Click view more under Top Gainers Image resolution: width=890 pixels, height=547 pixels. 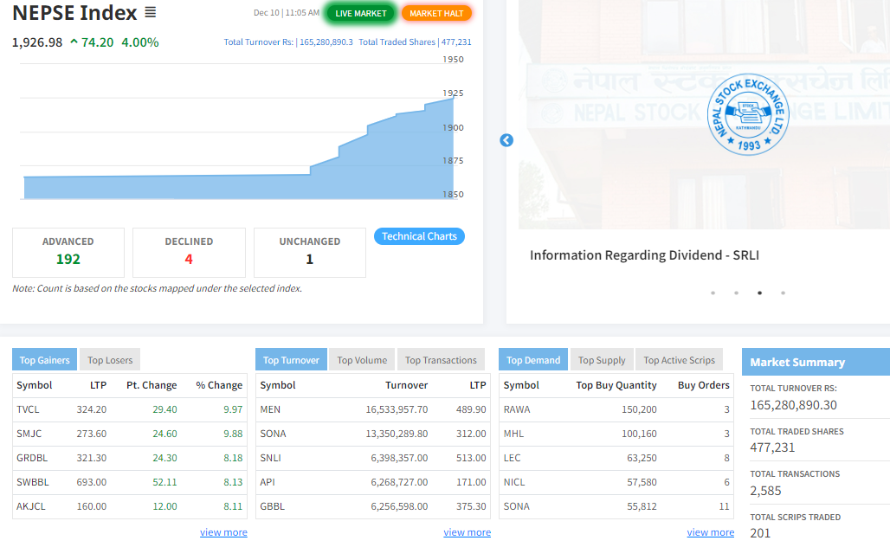223,532
